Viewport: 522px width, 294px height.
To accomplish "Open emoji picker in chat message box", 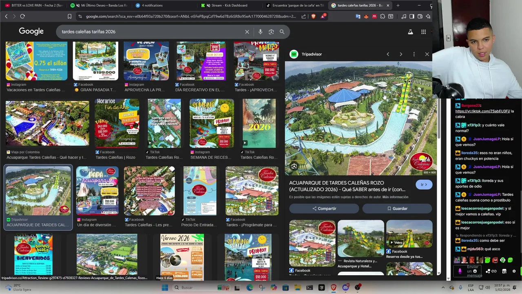I will (x=475, y=271).
